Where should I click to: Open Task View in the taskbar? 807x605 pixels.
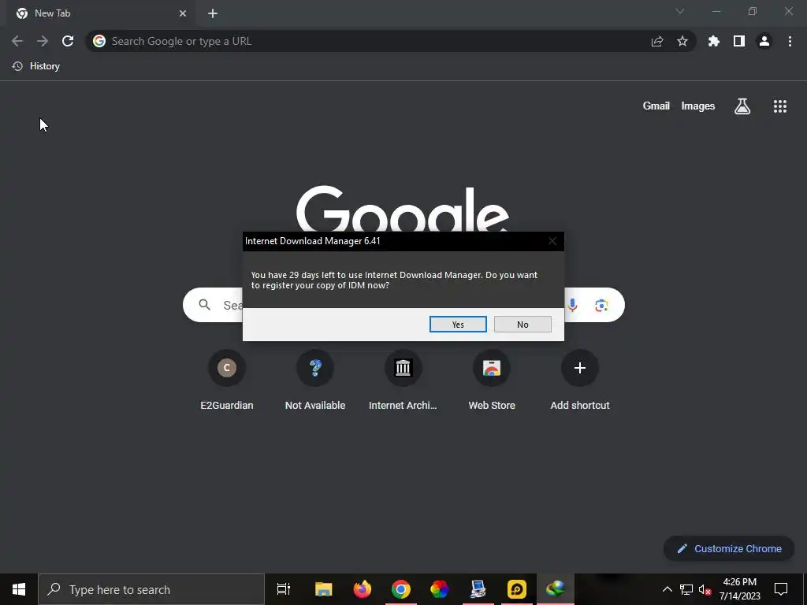point(284,589)
